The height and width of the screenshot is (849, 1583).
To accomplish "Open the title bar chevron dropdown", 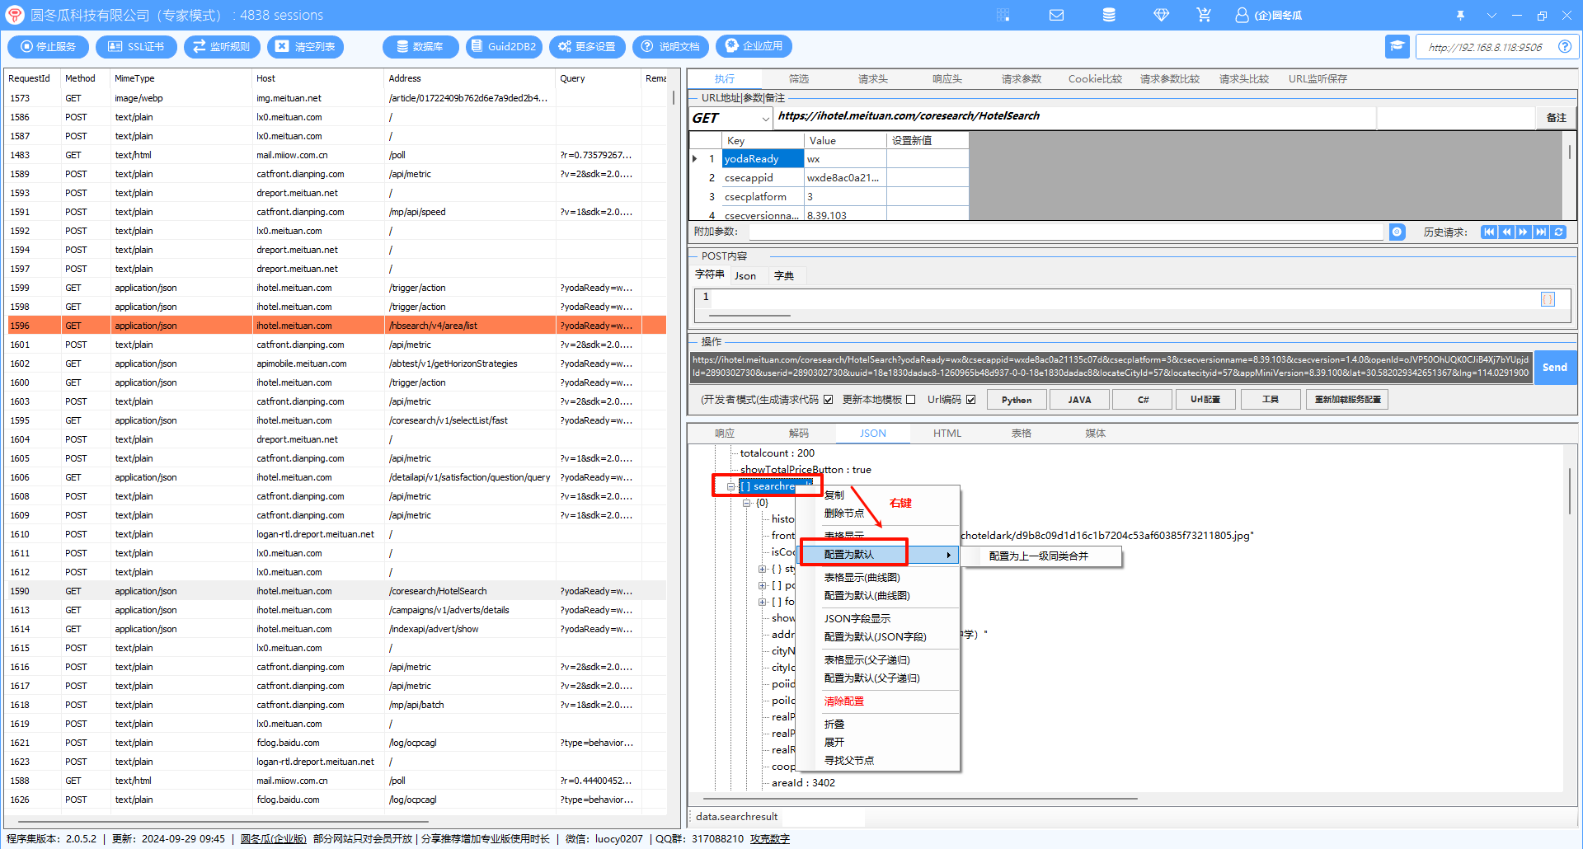I will coord(1491,15).
